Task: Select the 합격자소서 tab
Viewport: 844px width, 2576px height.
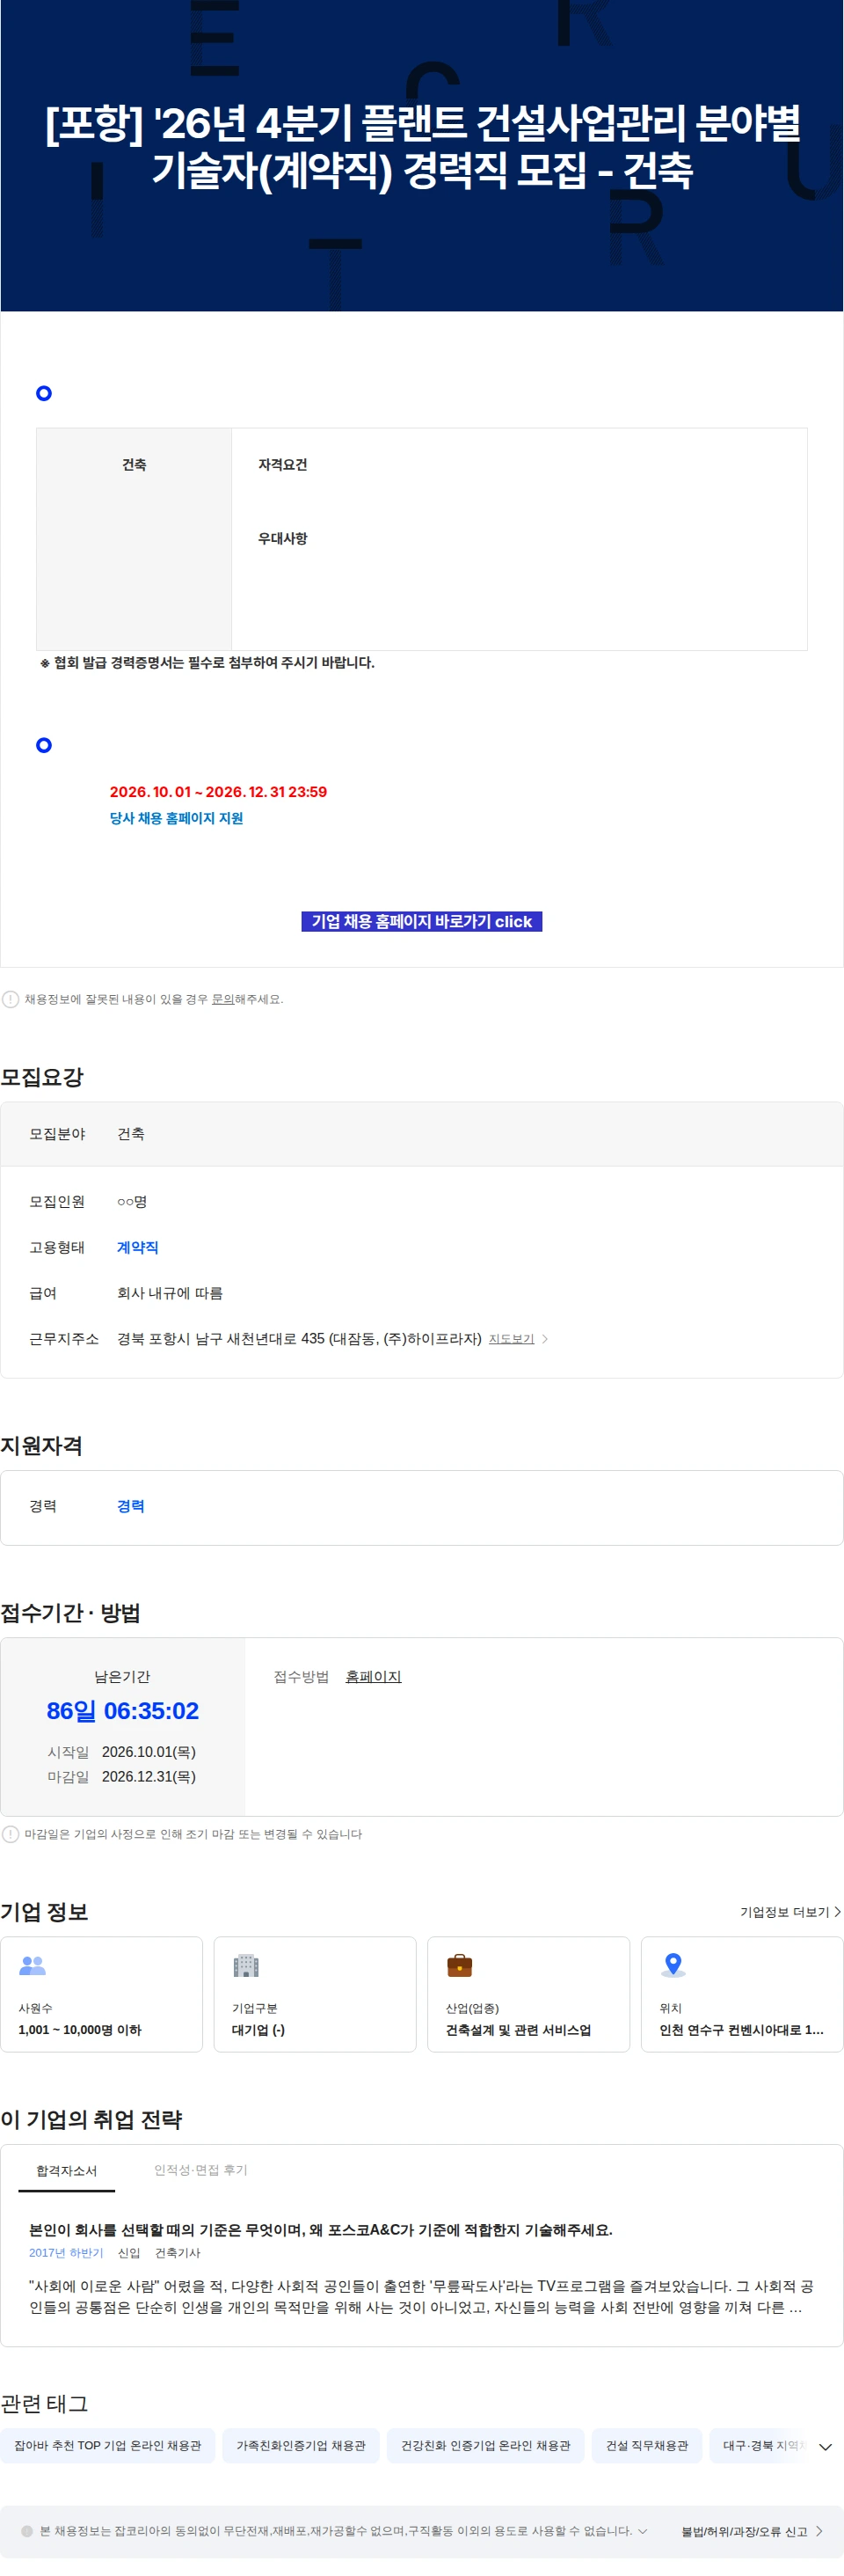Action: 67,2170
